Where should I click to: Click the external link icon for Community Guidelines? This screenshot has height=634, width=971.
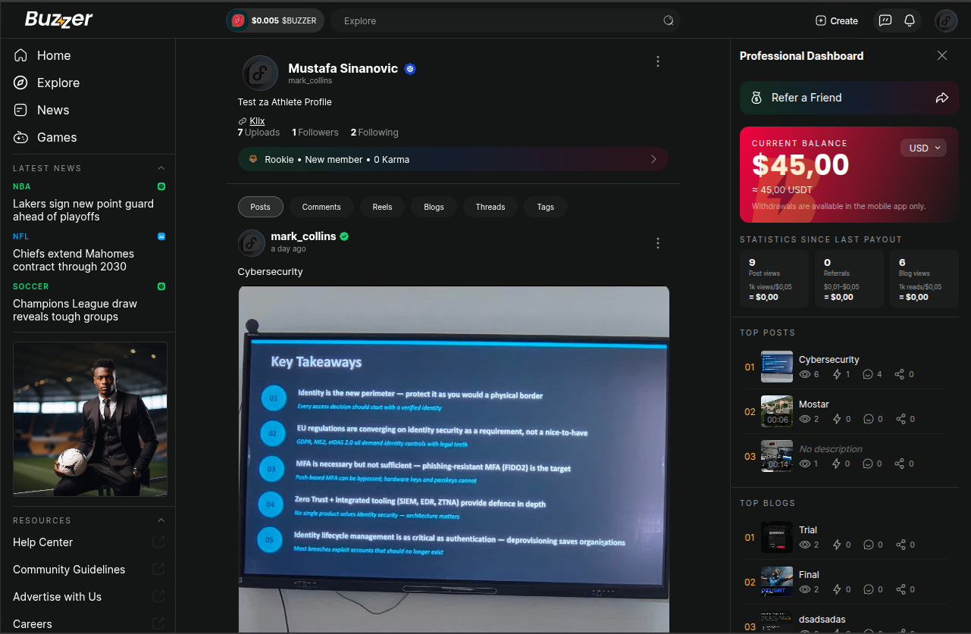tap(158, 570)
